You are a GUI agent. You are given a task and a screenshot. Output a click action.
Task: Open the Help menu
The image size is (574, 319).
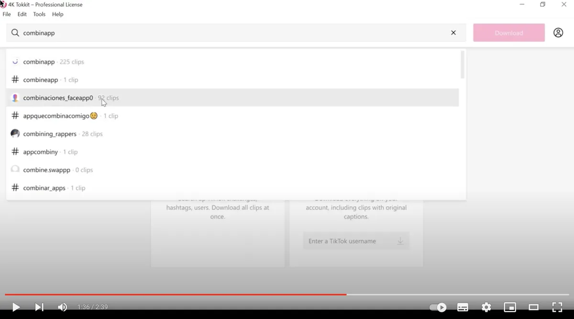pos(57,14)
